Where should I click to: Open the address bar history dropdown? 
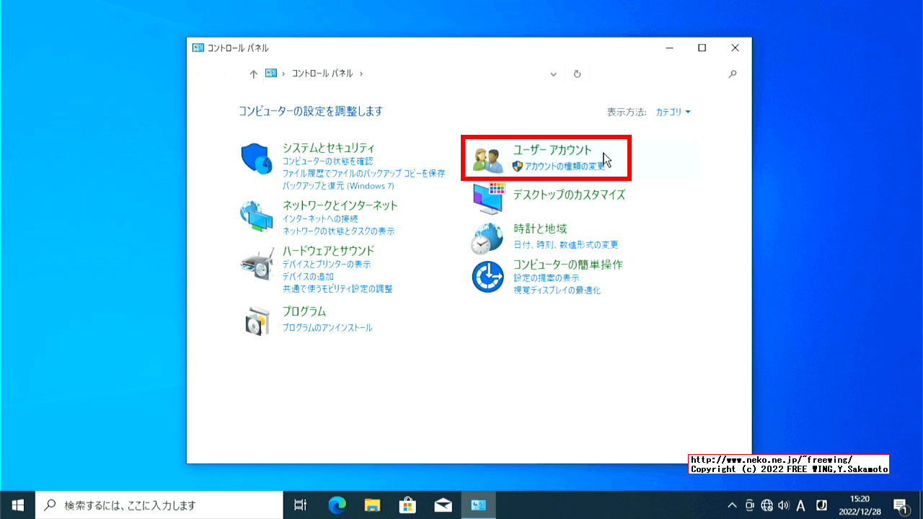tap(553, 74)
